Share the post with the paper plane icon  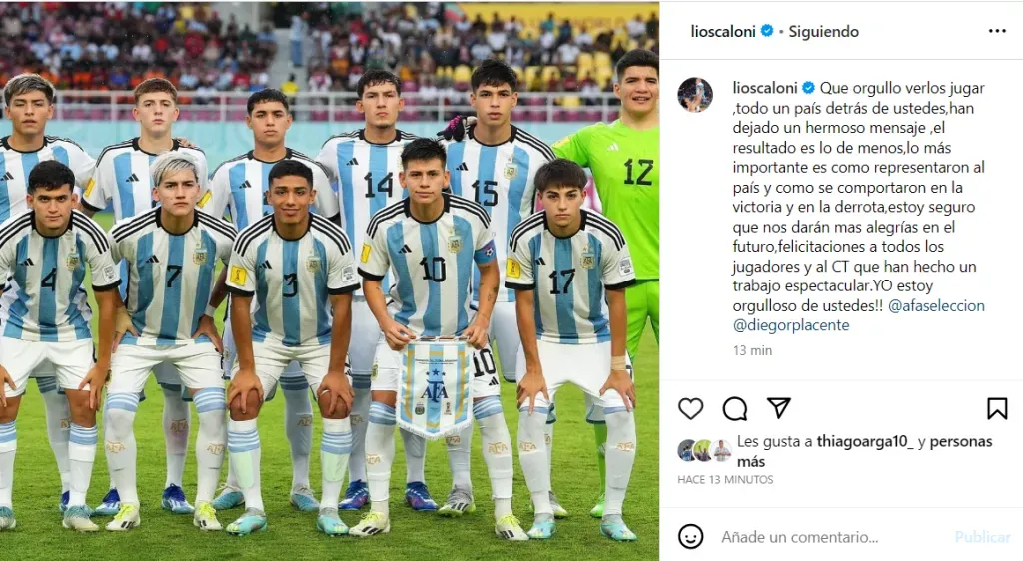click(x=779, y=408)
